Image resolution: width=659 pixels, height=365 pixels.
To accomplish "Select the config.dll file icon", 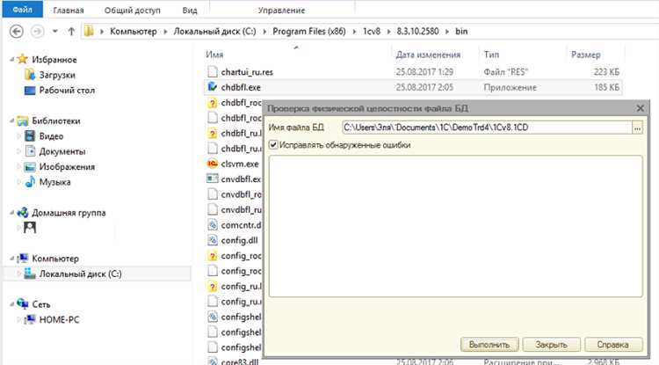I will [x=213, y=240].
